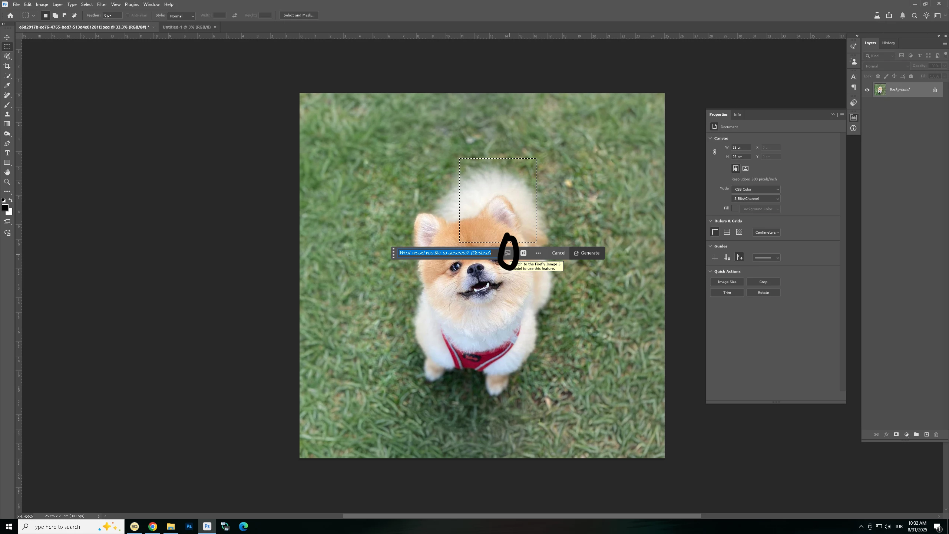Select the Zoom tool
The width and height of the screenshot is (949, 534).
click(7, 182)
